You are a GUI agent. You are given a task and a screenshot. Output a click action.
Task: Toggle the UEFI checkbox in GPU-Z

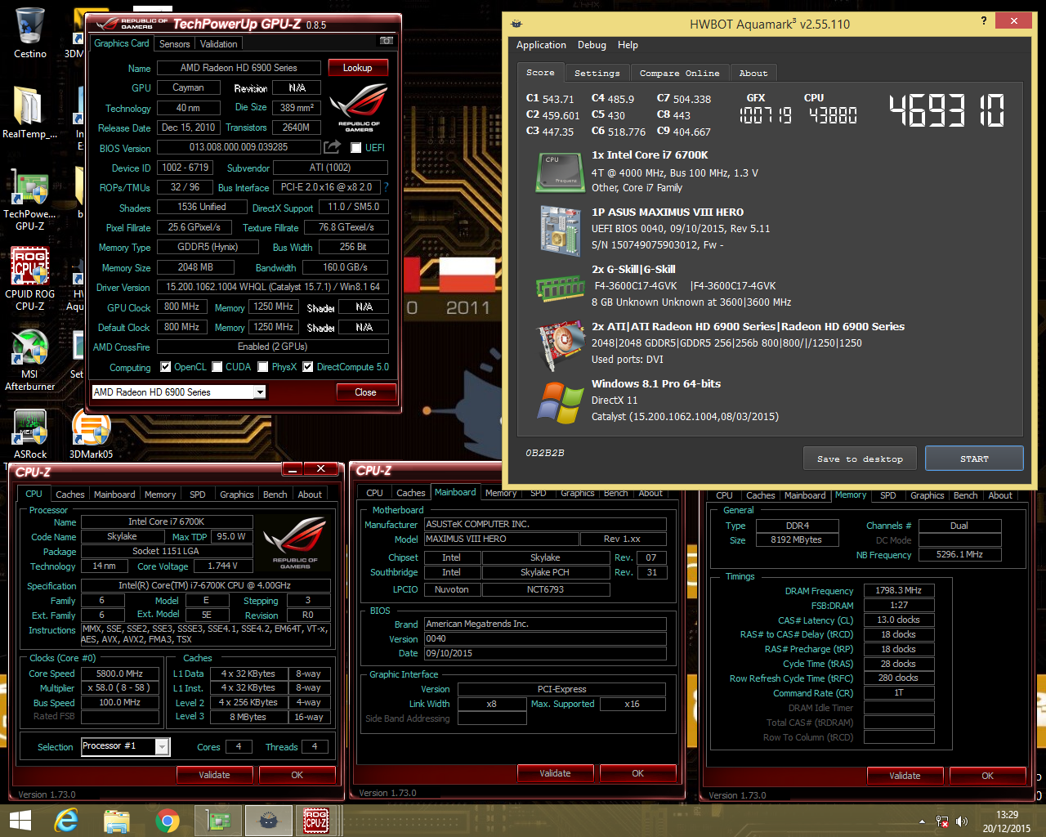(x=355, y=148)
